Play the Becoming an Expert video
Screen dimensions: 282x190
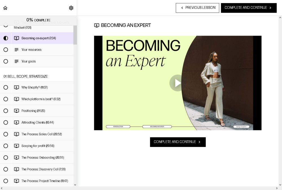(x=178, y=83)
